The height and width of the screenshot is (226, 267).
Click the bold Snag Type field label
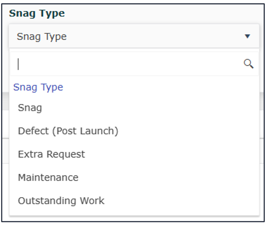pyautogui.click(x=37, y=13)
